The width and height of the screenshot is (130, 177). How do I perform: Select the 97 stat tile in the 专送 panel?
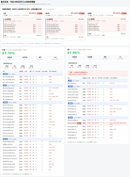(40, 58)
